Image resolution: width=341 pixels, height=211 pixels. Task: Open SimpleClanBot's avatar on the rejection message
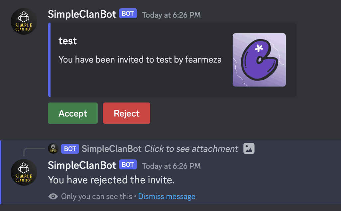point(24,172)
